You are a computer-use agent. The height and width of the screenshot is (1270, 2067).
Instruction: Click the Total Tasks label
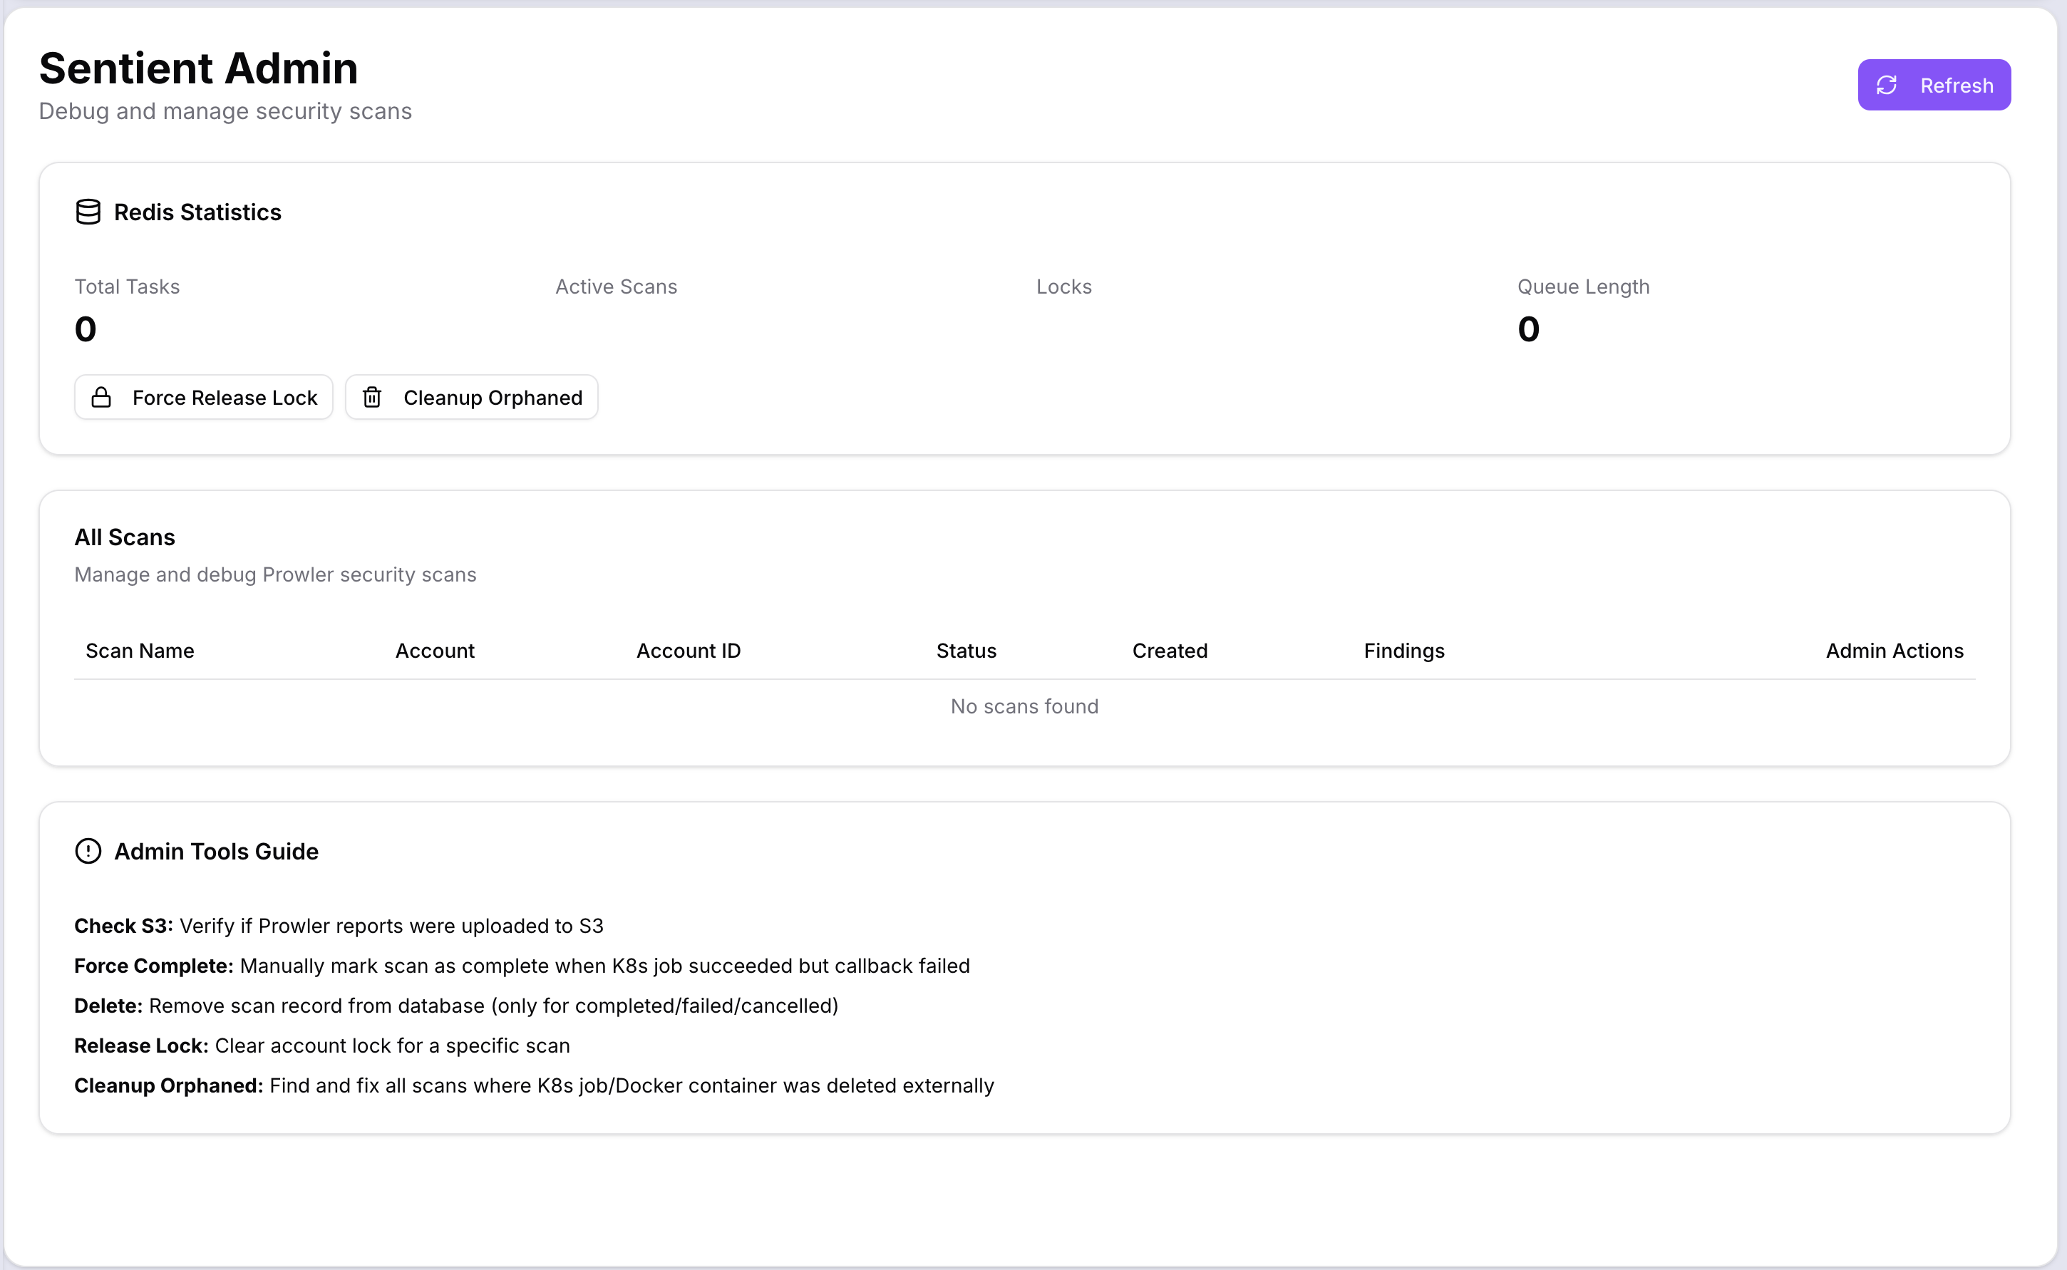[x=128, y=286]
